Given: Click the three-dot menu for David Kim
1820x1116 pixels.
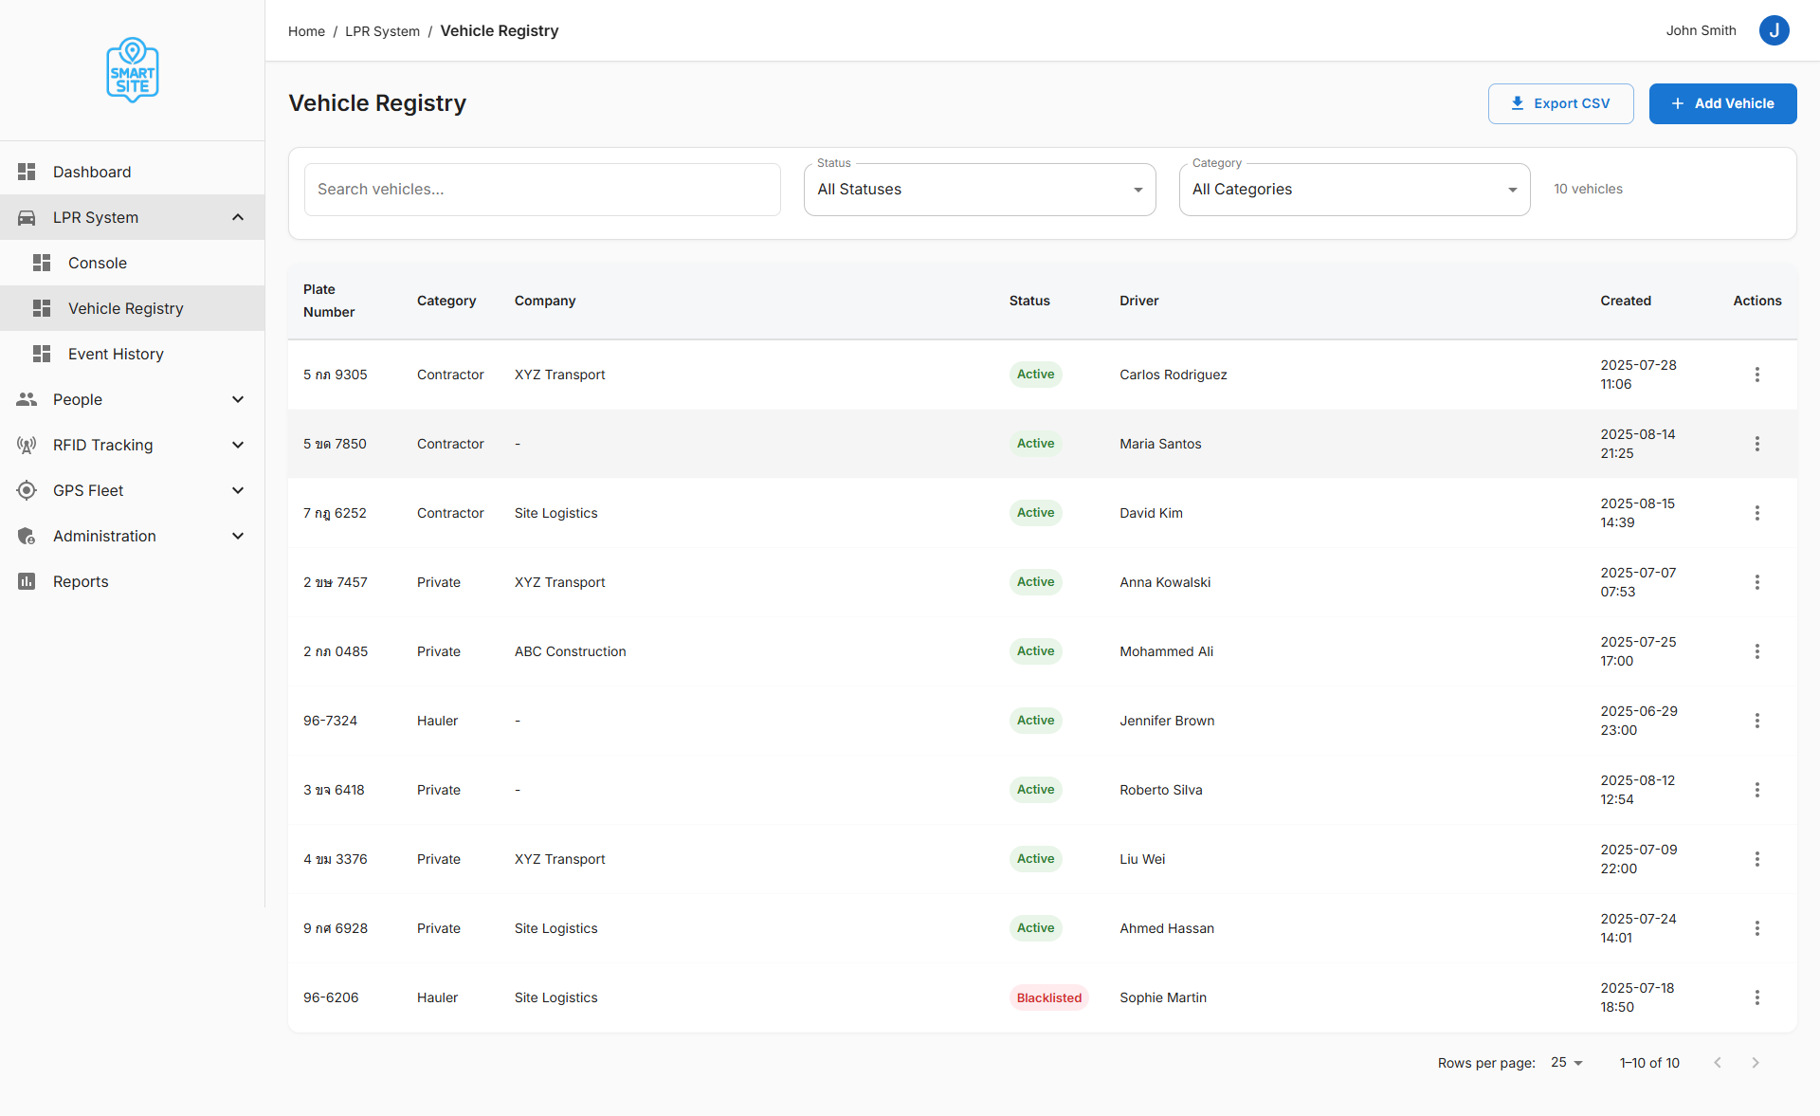Looking at the screenshot, I should [1756, 513].
